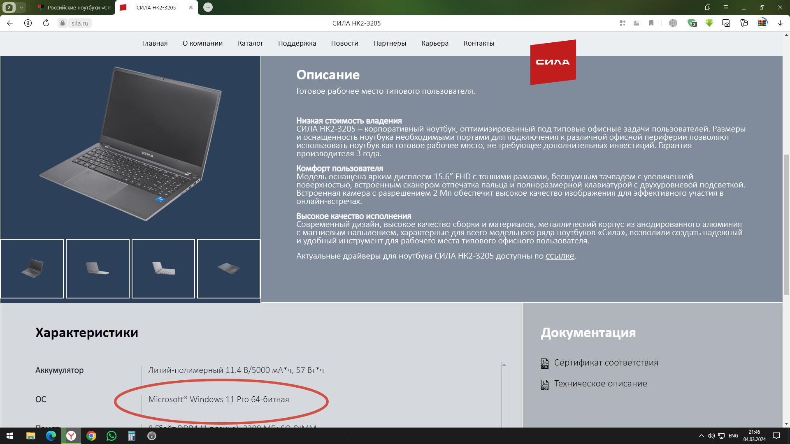The height and width of the screenshot is (444, 790).
Task: Open the volume control in system tray
Action: 711,436
